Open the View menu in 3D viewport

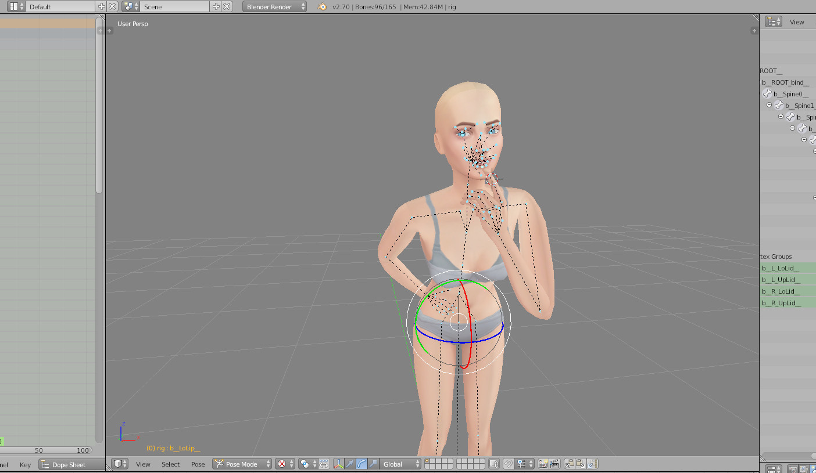pyautogui.click(x=143, y=464)
